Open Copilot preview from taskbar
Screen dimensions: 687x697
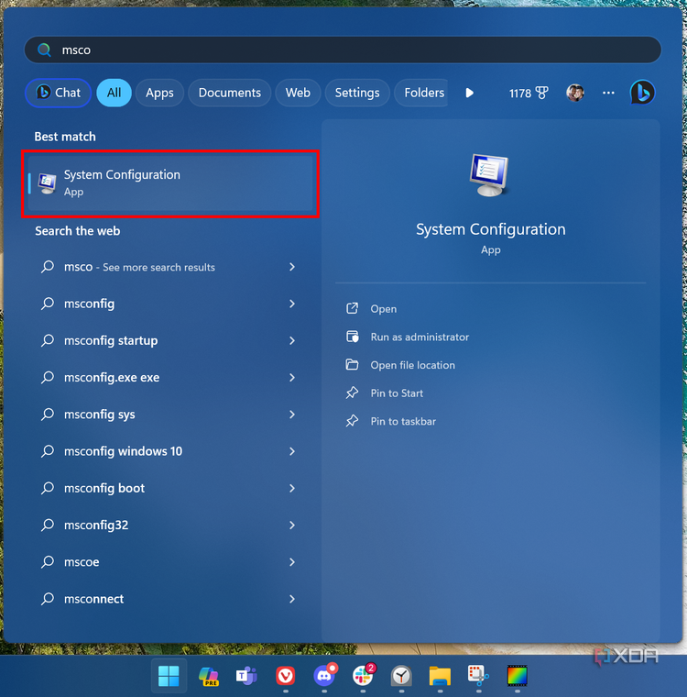[208, 676]
